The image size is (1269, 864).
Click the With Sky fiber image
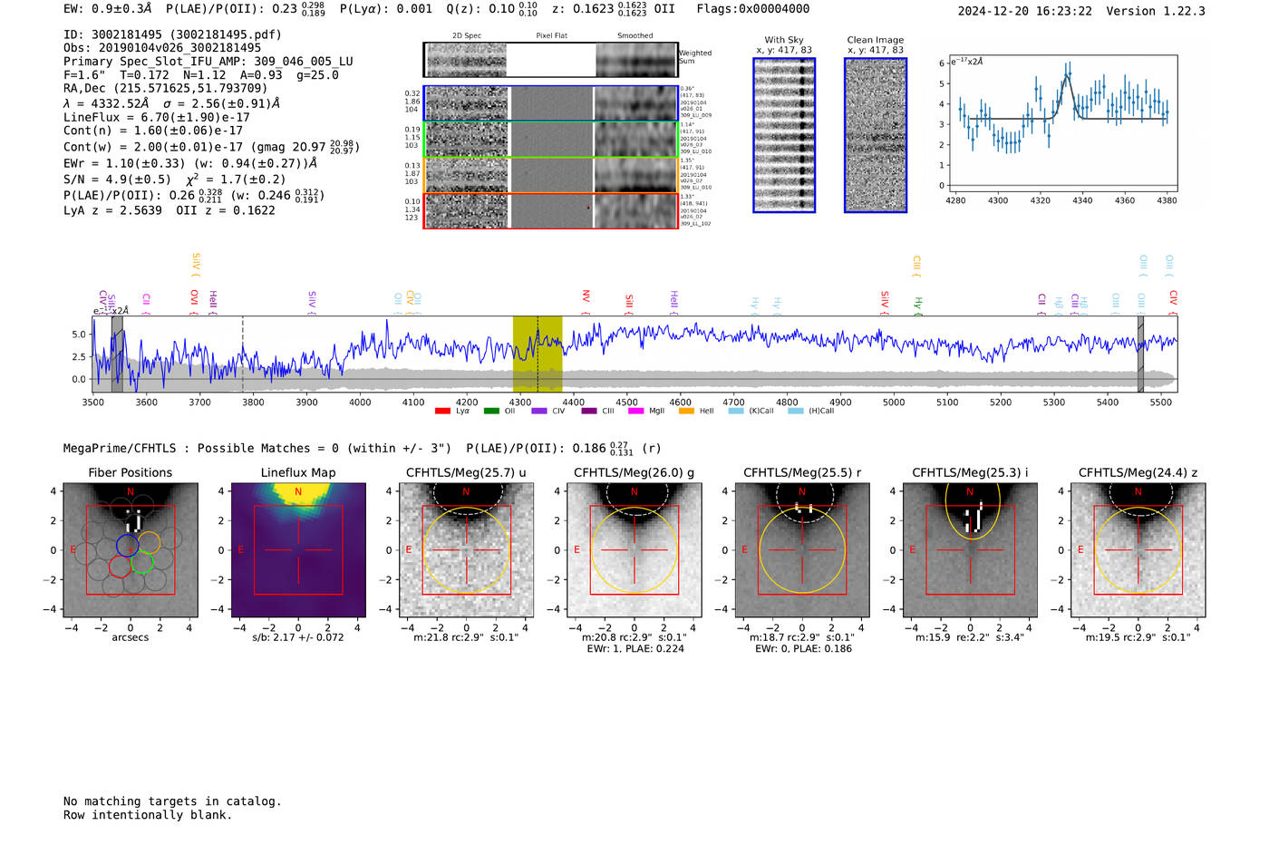(x=784, y=135)
